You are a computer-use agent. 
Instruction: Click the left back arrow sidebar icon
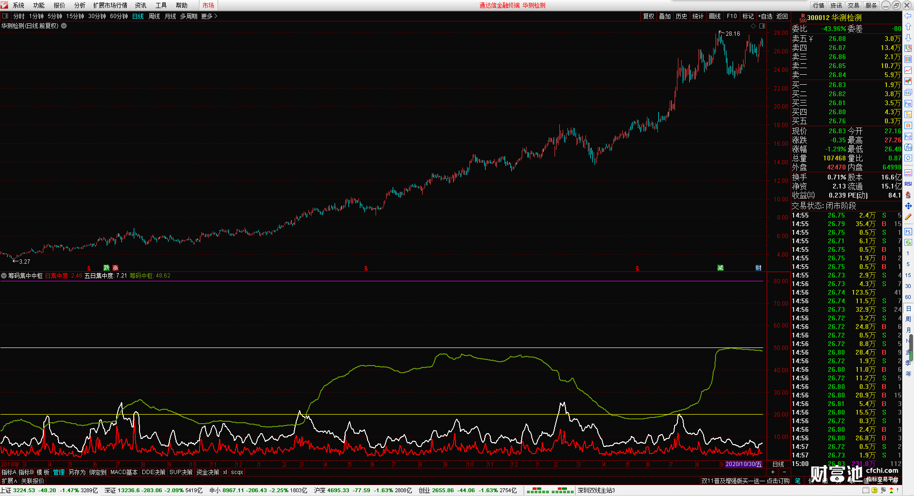tap(908, 16)
